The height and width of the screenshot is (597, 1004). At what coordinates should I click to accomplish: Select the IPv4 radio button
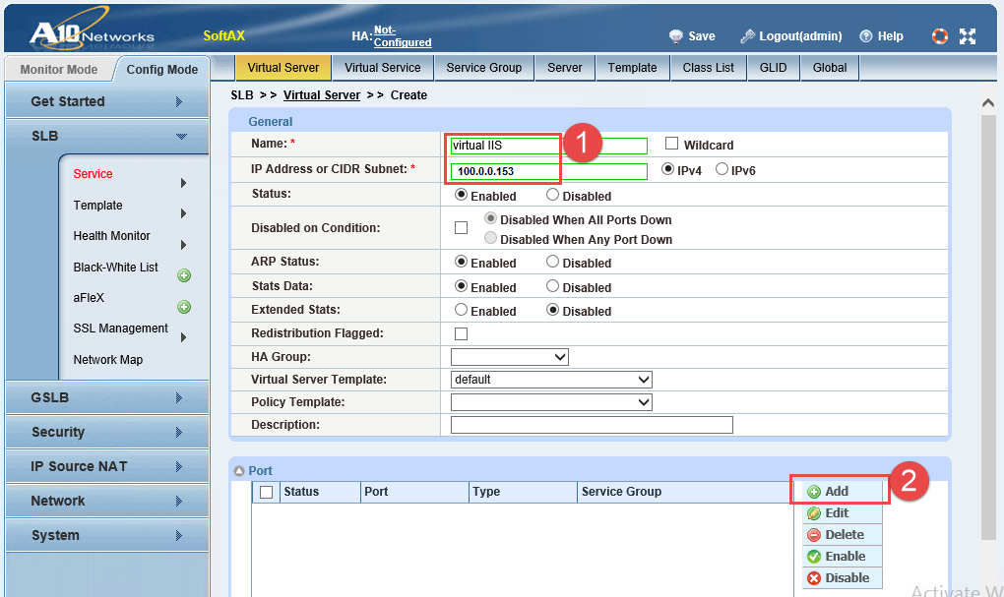pos(667,169)
